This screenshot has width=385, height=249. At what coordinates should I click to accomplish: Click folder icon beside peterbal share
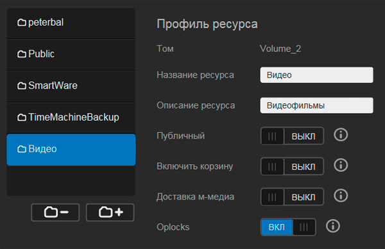click(22, 22)
